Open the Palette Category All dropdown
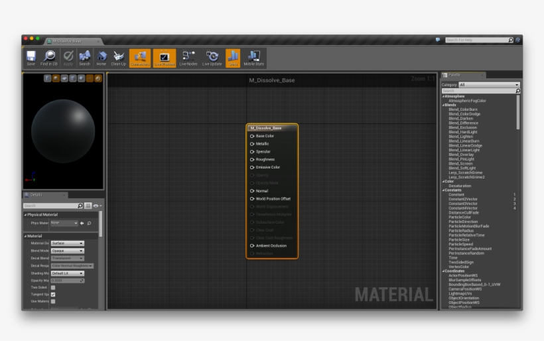 coord(489,85)
